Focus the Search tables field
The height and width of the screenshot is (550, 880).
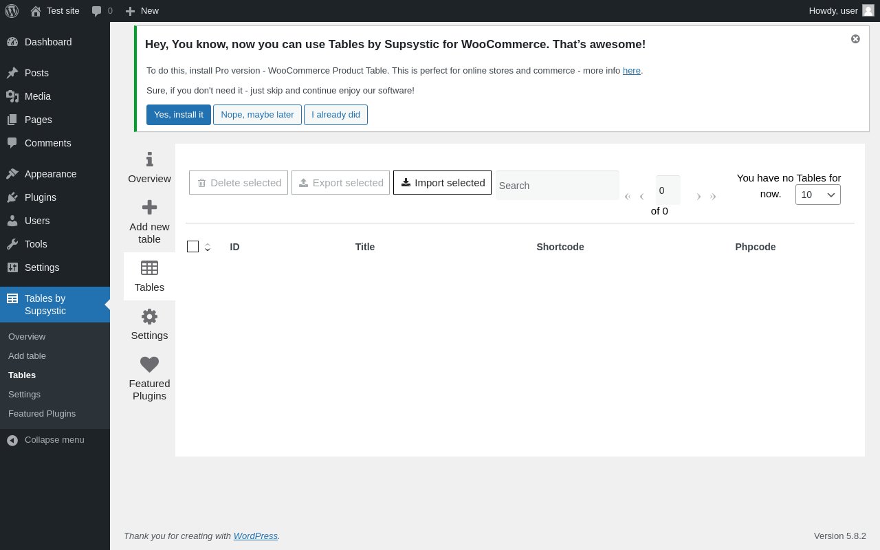[558, 186]
